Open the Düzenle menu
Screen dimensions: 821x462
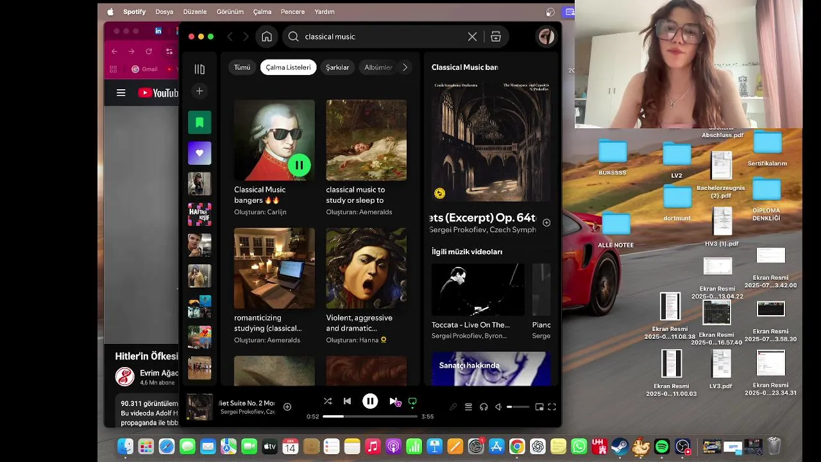click(x=195, y=12)
